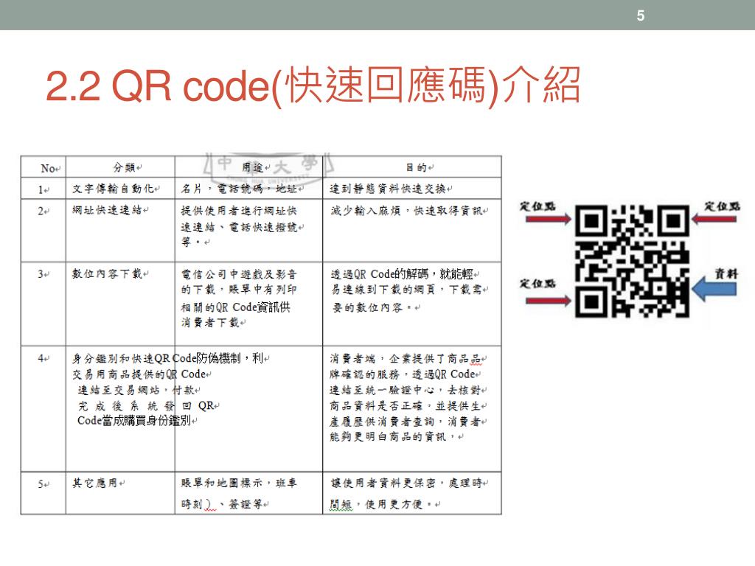Click the cell '網址快速連結'
This screenshot has width=755, height=566.
[x=120, y=231]
